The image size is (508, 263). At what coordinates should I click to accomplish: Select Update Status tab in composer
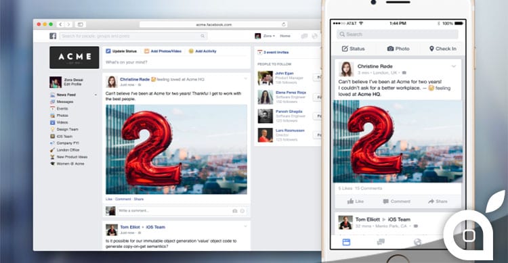pyautogui.click(x=121, y=51)
